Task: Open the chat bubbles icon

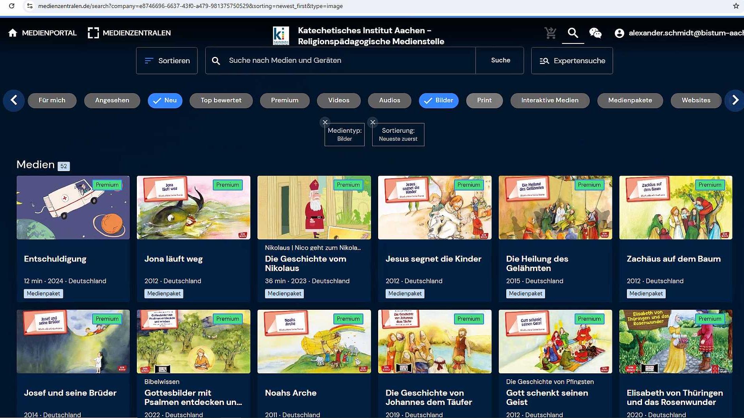Action: pos(595,33)
